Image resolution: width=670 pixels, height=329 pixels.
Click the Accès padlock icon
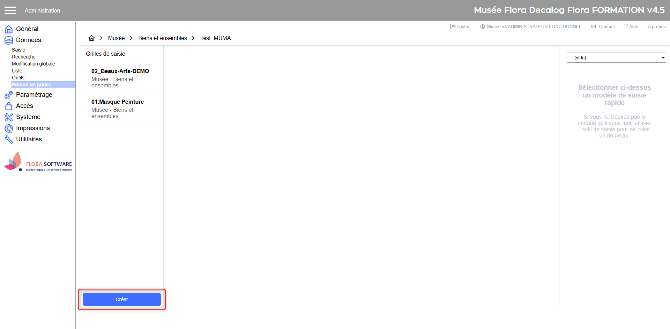pyautogui.click(x=9, y=106)
